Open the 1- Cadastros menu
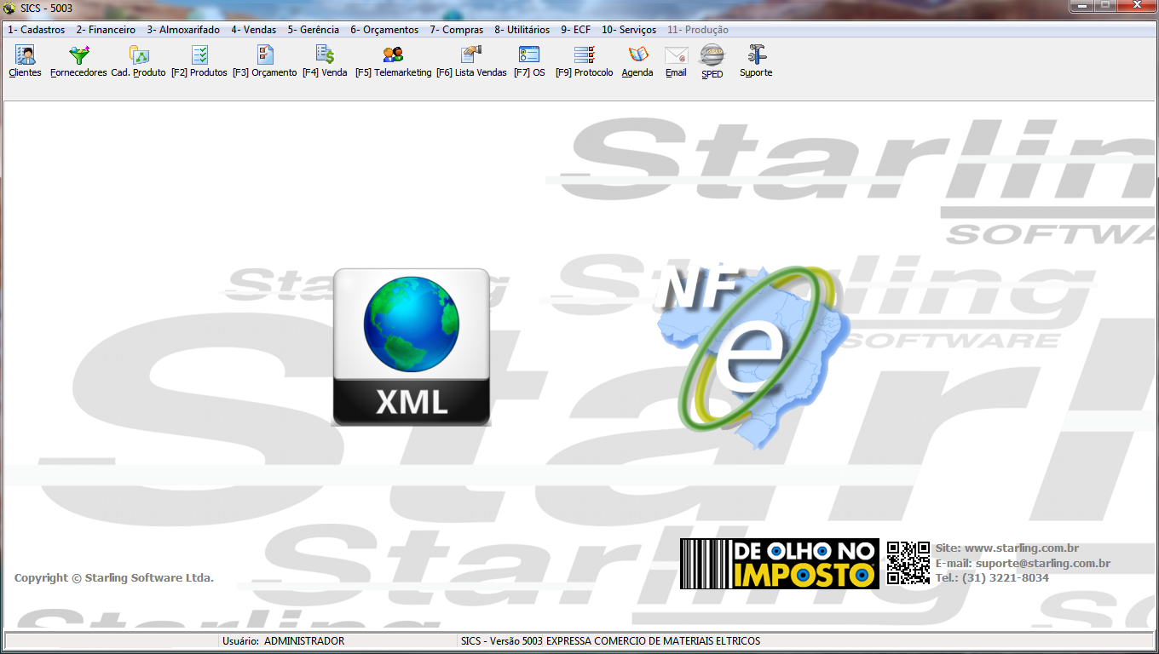1159x654 pixels. [x=37, y=30]
